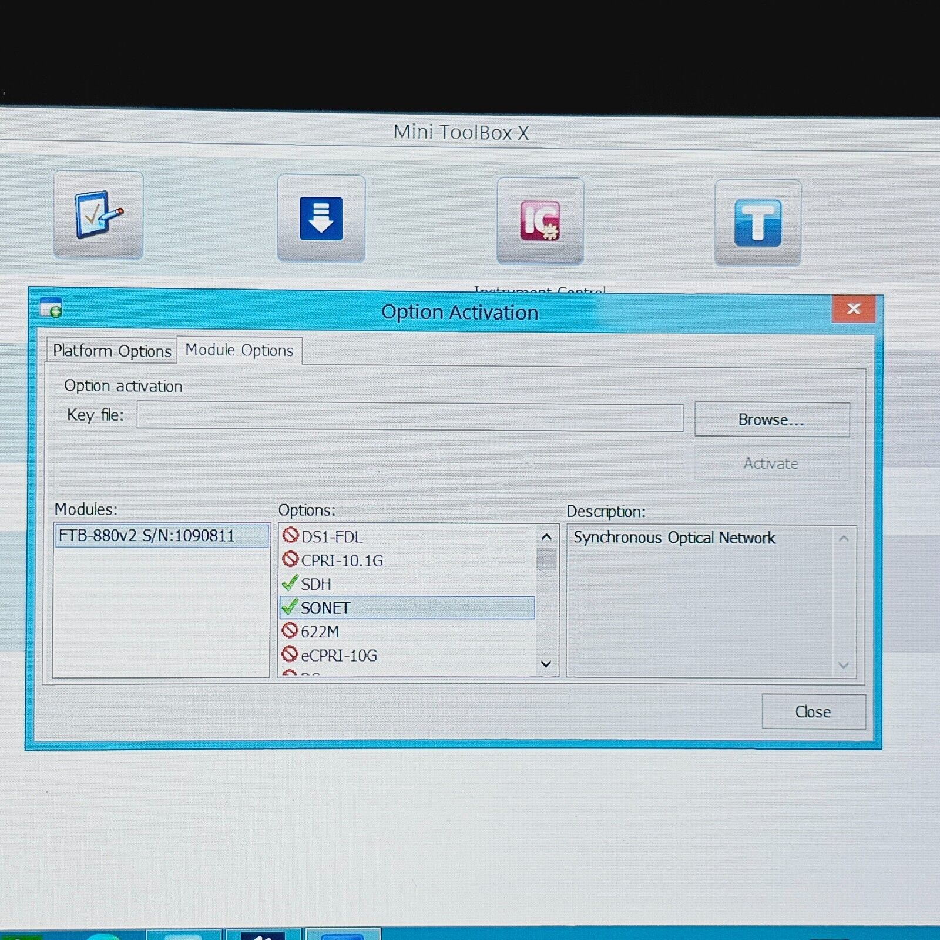Select the SONET option in the list

pyautogui.click(x=325, y=608)
